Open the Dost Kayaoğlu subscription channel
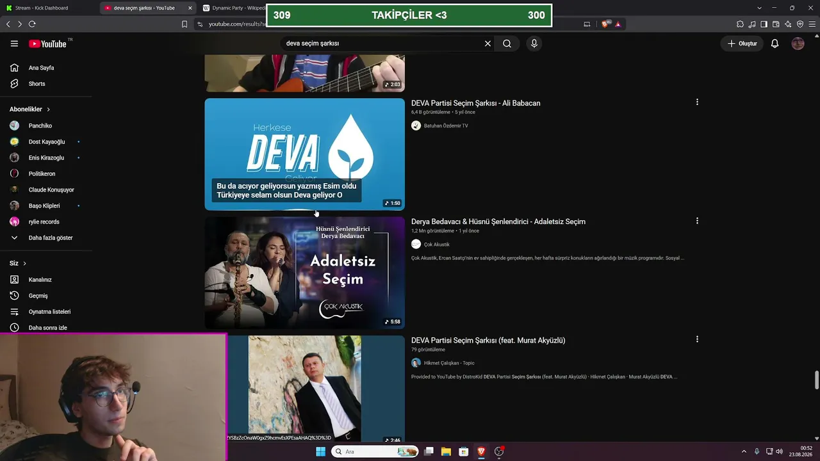Screen dimensions: 820x461 tap(45, 142)
